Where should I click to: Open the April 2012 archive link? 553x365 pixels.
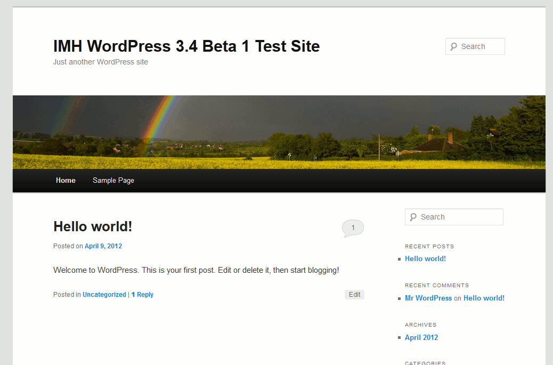click(421, 338)
